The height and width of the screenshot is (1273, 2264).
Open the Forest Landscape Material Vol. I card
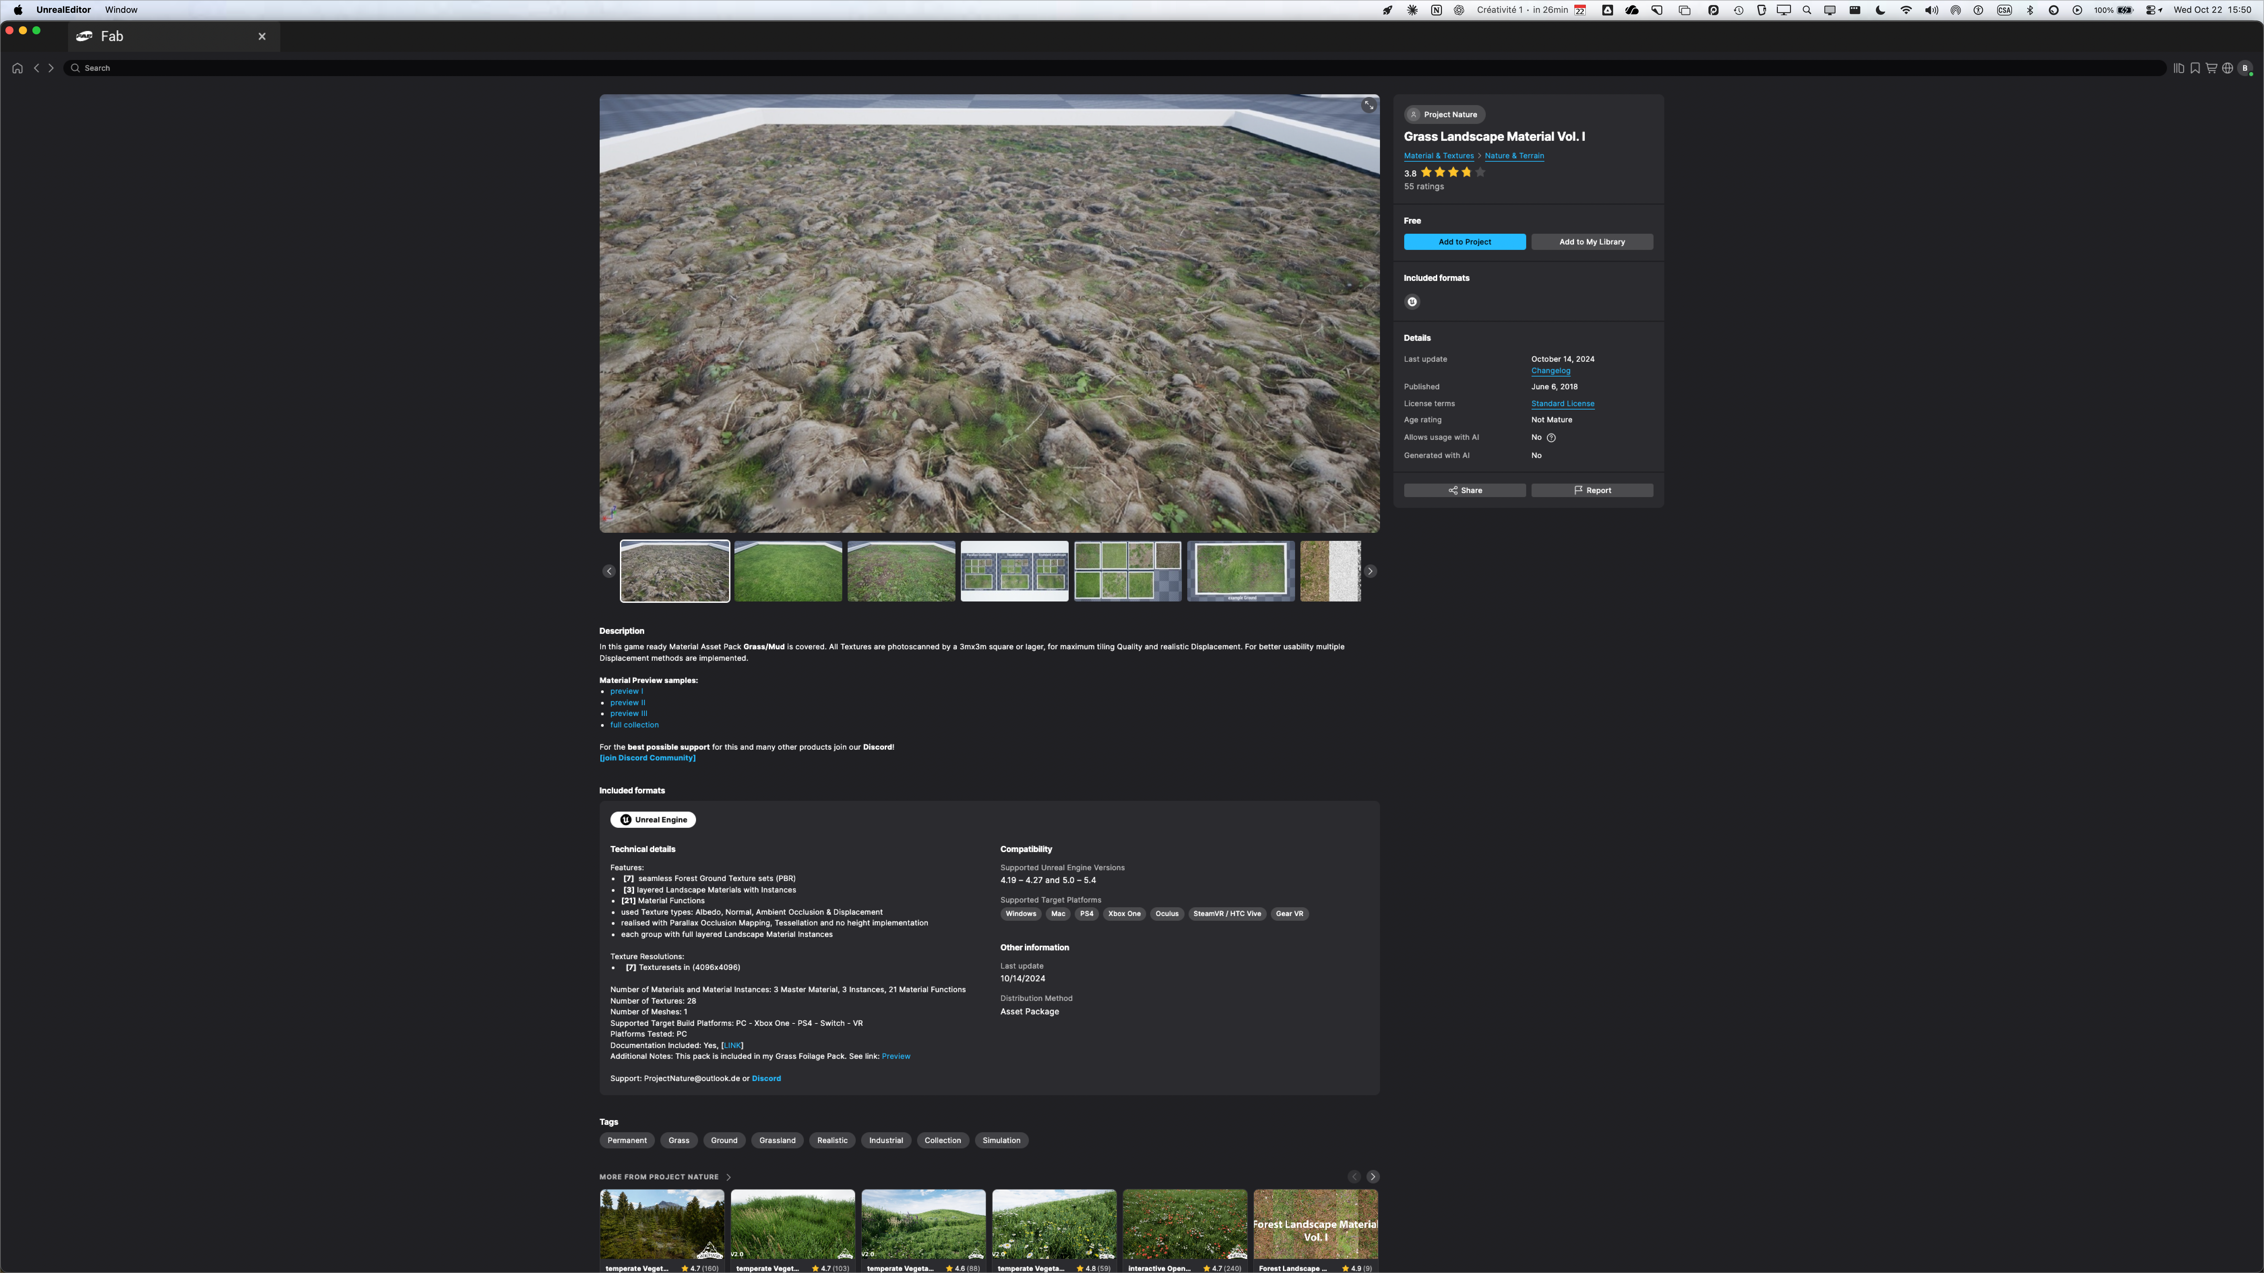tap(1316, 1231)
